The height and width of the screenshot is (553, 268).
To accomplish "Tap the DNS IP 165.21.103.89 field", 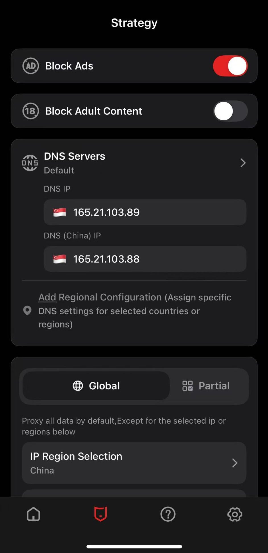I will 145,212.
